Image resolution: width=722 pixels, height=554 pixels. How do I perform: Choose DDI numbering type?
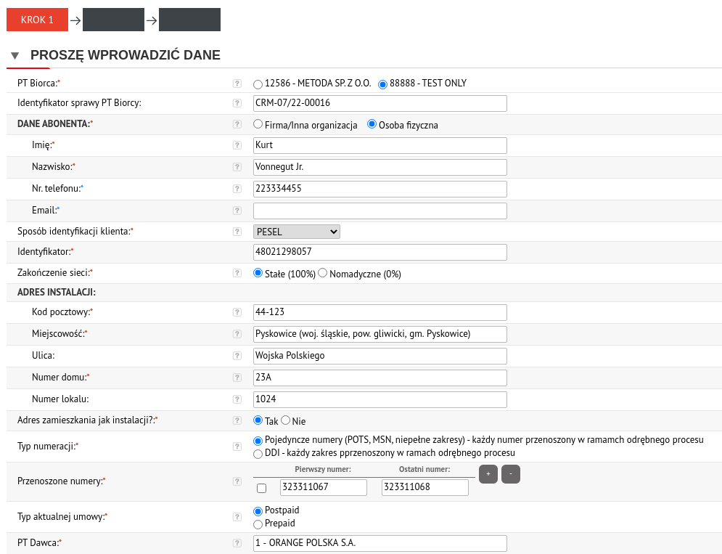(258, 454)
